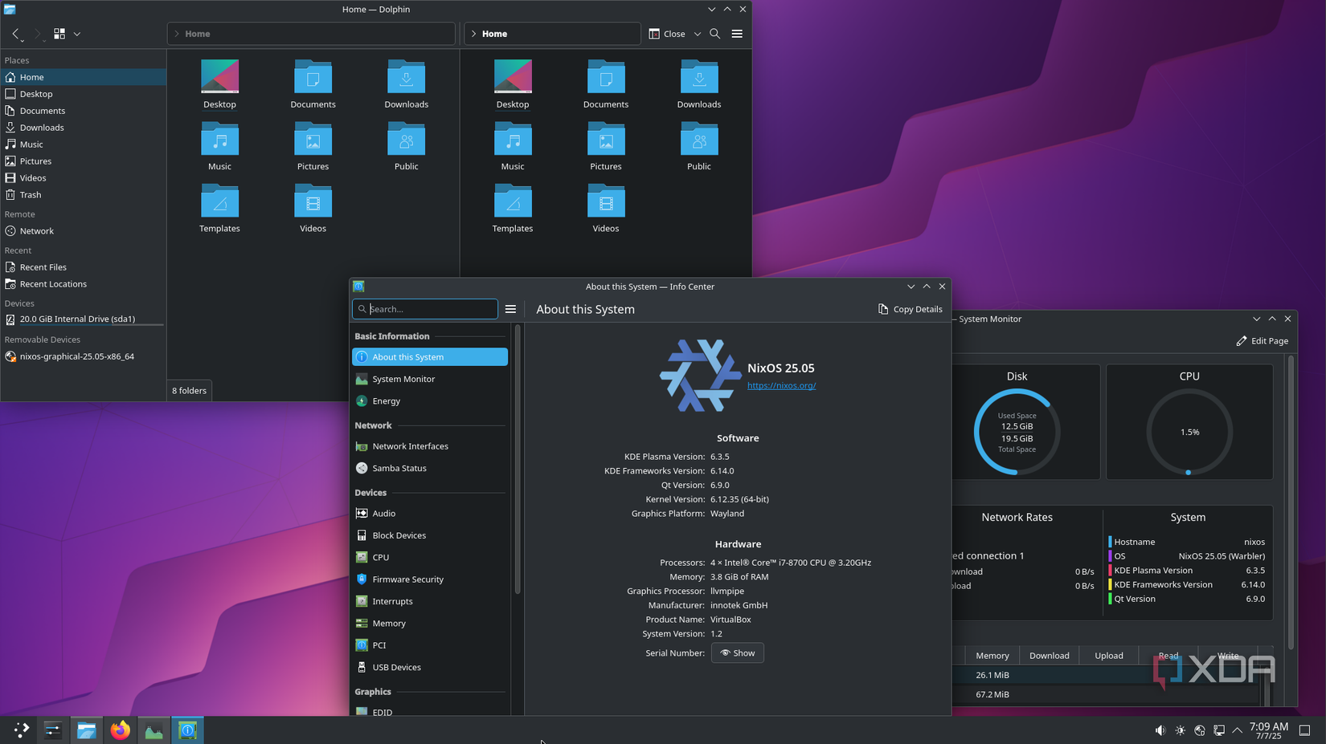Viewport: 1326px width, 744px height.
Task: Switch to the Download tab in System Monitor
Action: tap(1049, 655)
